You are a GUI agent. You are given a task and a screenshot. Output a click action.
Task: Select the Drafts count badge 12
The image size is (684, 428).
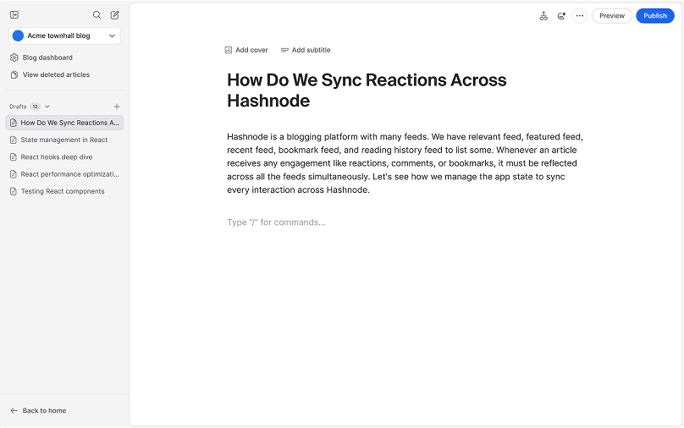click(x=35, y=107)
